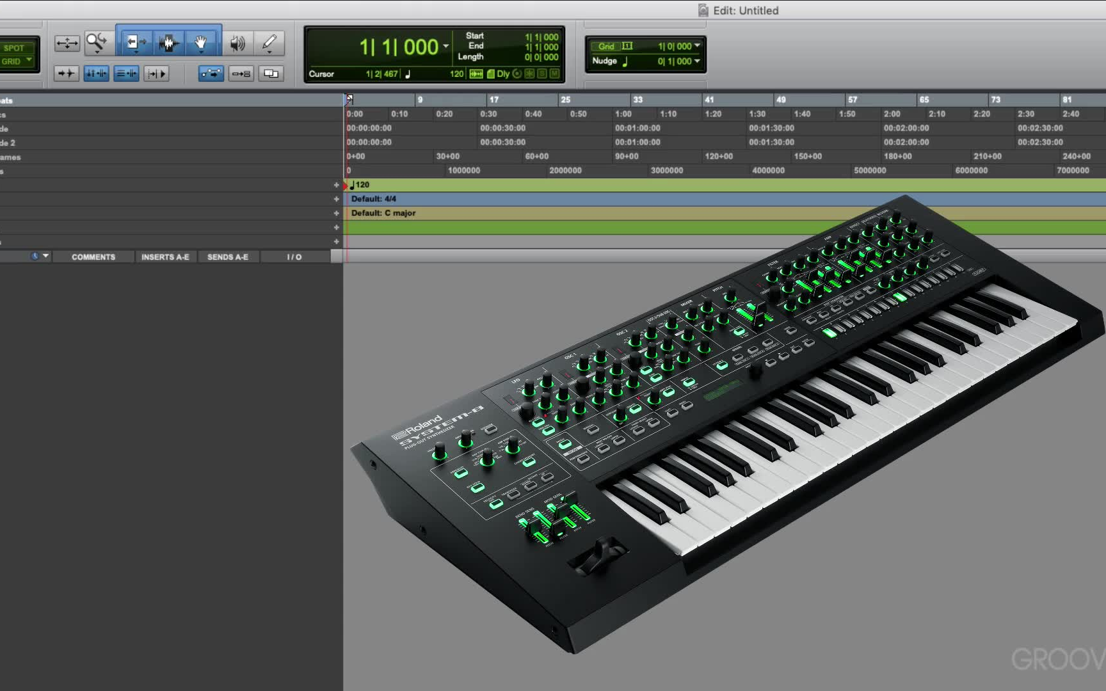Click the grid lines display icon
The height and width of the screenshot is (691, 1106).
[x=627, y=46]
